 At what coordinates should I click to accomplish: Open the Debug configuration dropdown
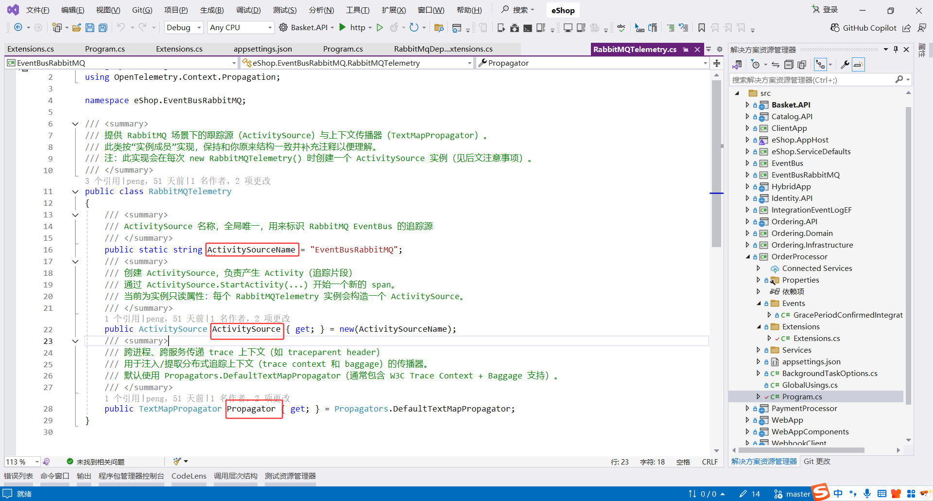[184, 28]
